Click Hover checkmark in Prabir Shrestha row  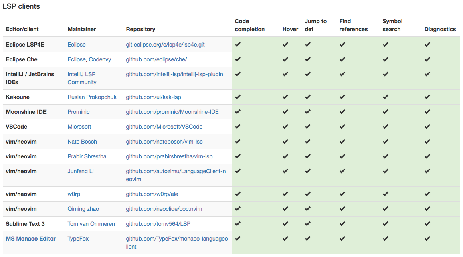click(285, 156)
